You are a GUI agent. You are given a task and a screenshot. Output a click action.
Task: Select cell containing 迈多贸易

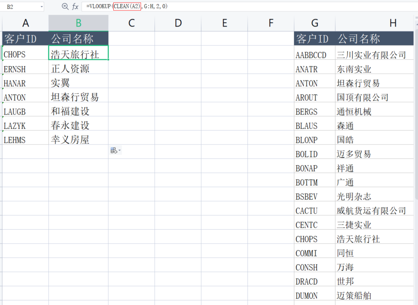tap(374, 152)
